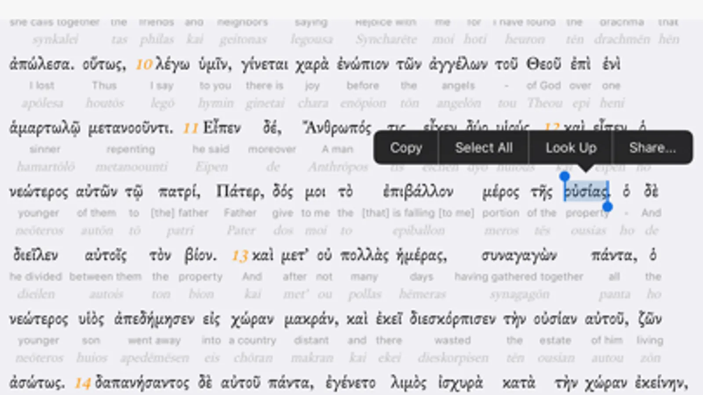Tap the word συναγαγὼν

(x=519, y=255)
